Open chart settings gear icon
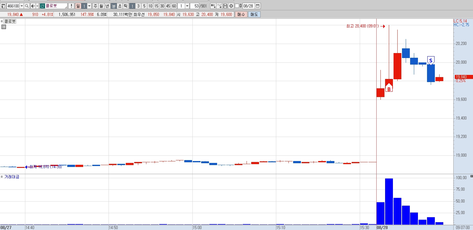Screen dimensions: 473x230 [x=231, y=6]
